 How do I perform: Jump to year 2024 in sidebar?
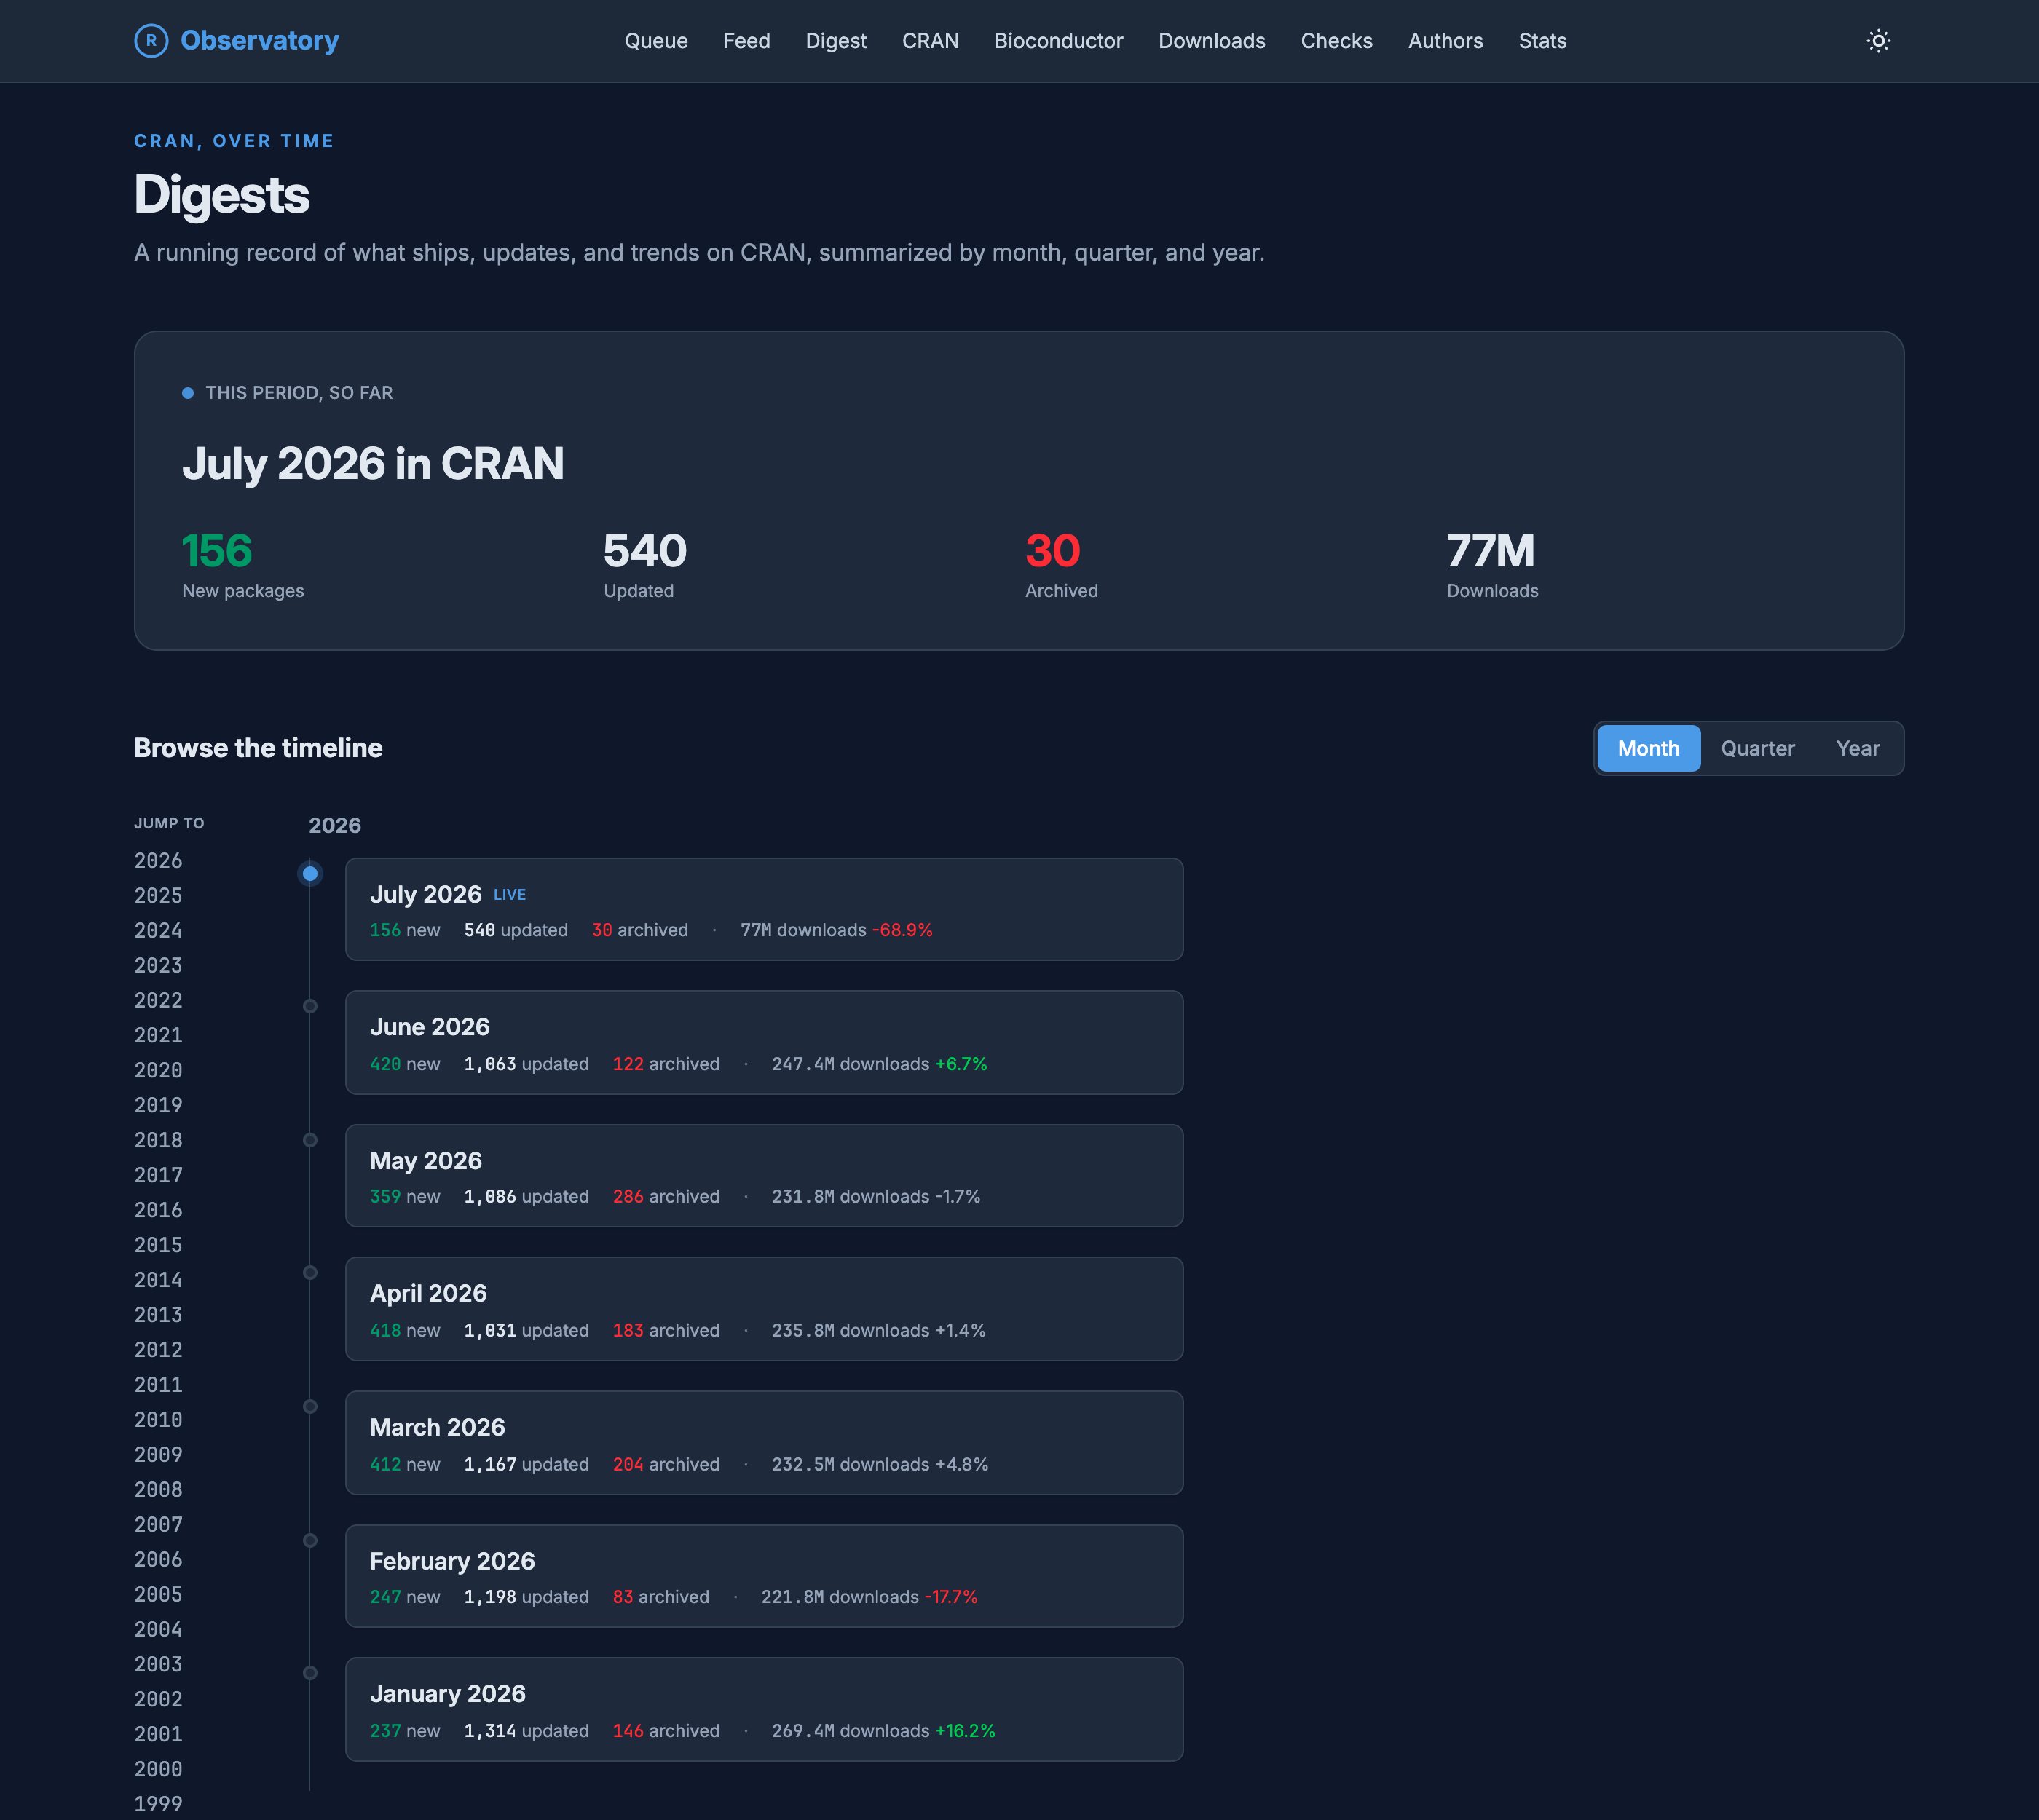point(158,931)
